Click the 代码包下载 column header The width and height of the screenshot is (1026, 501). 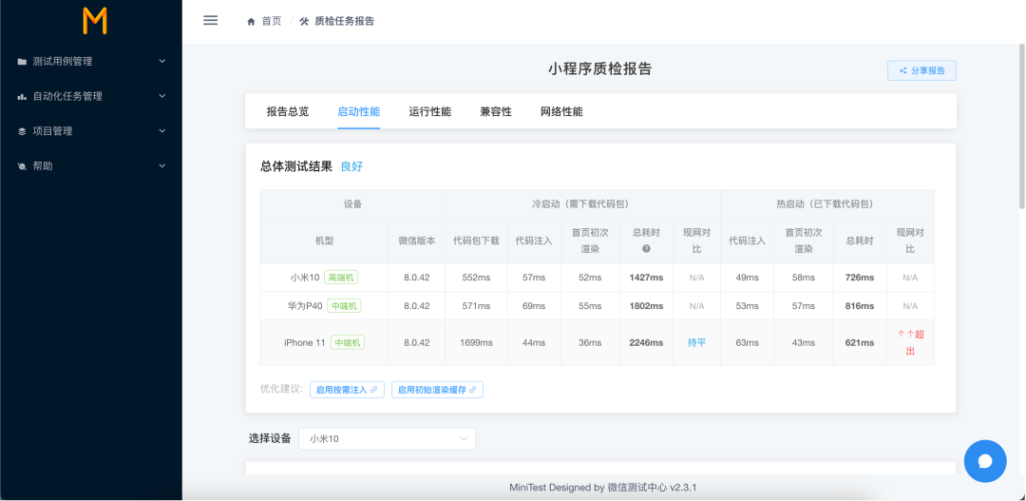tap(476, 241)
